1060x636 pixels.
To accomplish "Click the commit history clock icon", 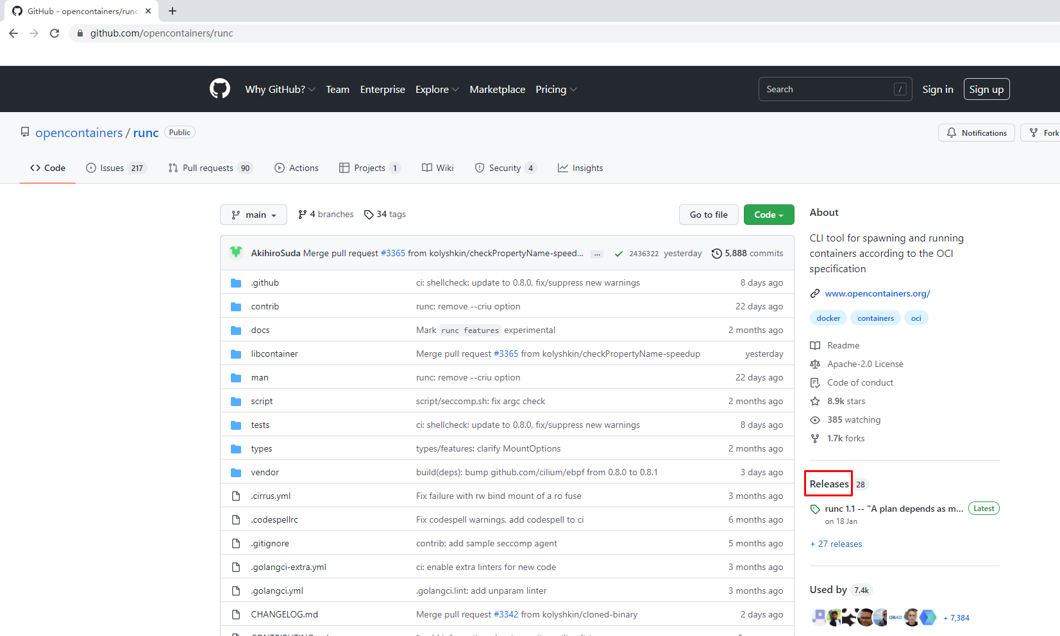I will coord(716,254).
